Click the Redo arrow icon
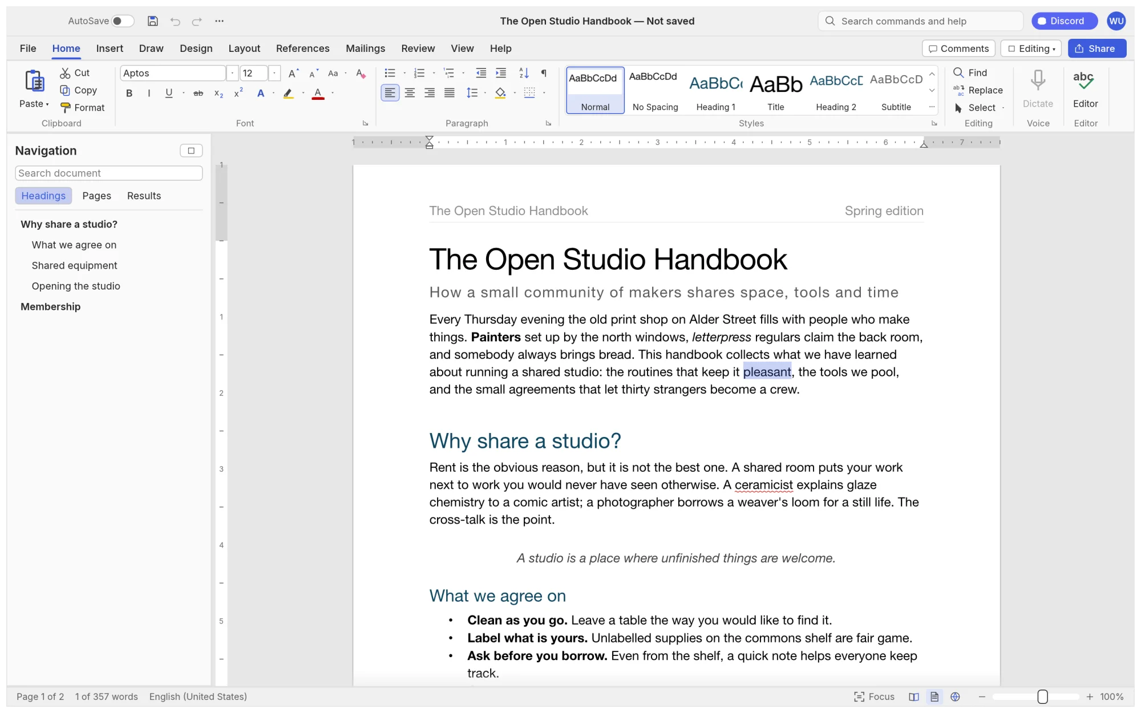The height and width of the screenshot is (713, 1141). click(x=197, y=21)
